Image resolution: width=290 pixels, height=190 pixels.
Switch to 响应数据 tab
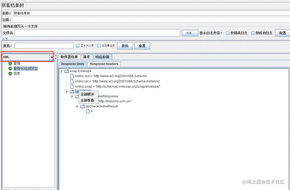[x=102, y=57]
